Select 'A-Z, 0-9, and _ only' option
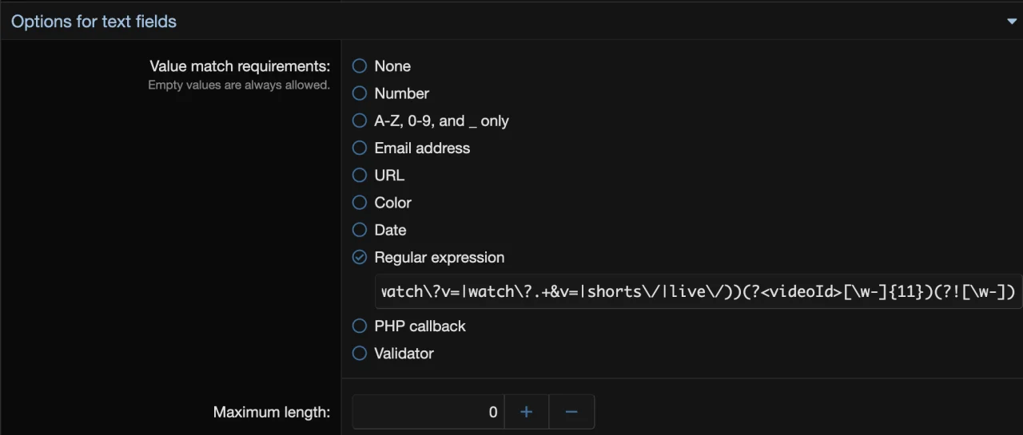 coord(360,121)
